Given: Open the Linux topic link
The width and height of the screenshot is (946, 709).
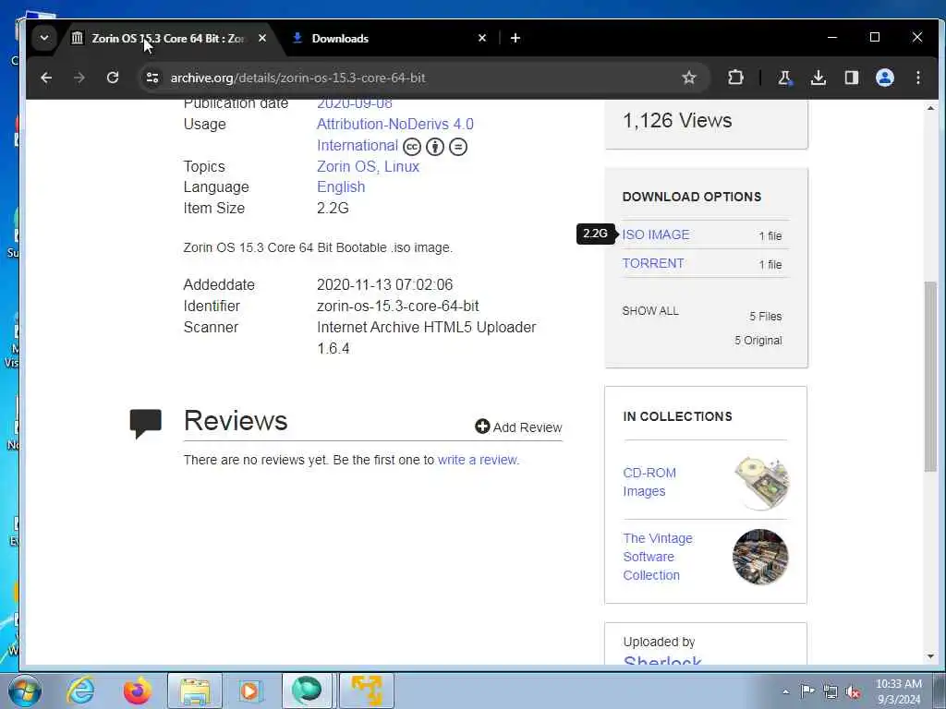Looking at the screenshot, I should point(402,166).
